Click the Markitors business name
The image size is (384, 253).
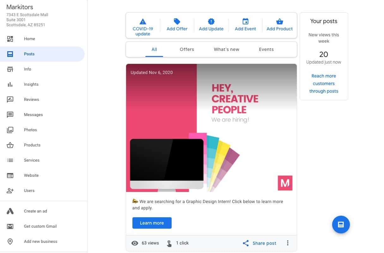pos(20,7)
